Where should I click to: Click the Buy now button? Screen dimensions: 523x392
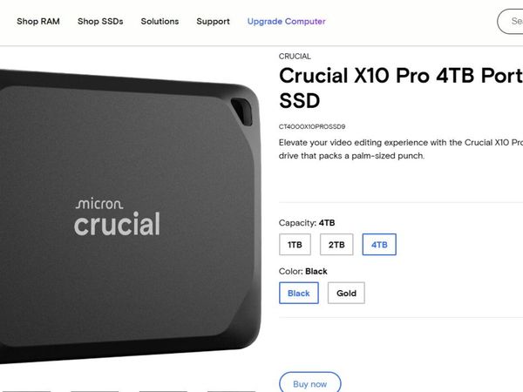[x=309, y=383]
